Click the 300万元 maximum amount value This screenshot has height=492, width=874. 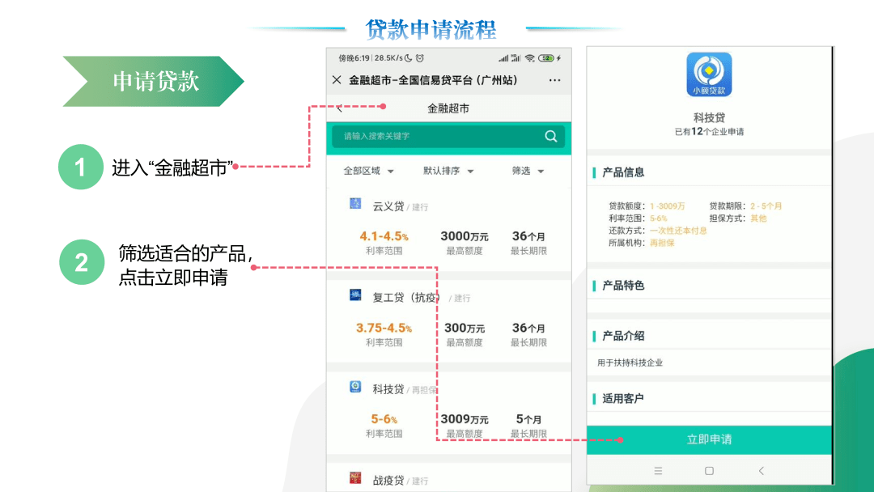pos(465,328)
